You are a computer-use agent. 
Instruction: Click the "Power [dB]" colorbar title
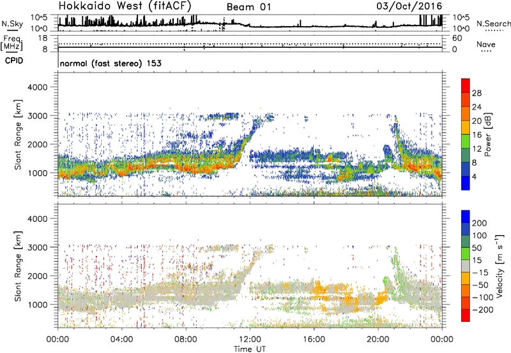[487, 134]
